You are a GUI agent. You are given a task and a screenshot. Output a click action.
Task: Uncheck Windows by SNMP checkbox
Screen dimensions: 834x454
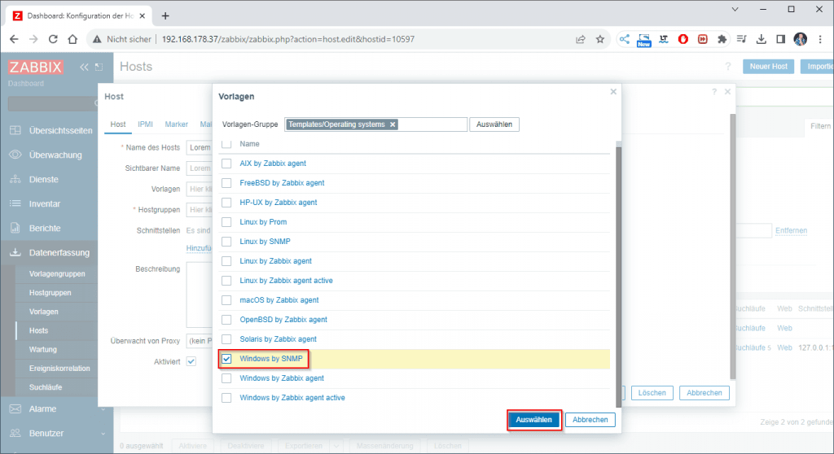tap(227, 359)
